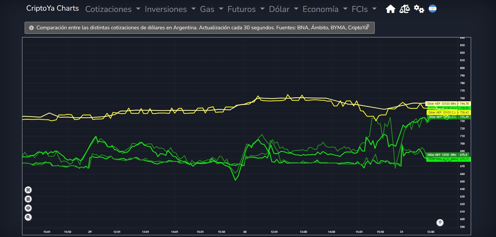Click the home icon in navbar
Image resolution: width=496 pixels, height=237 pixels.
390,9
